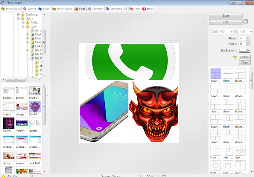
Task: Select the Find F... thumbnail
Action: coord(22,123)
